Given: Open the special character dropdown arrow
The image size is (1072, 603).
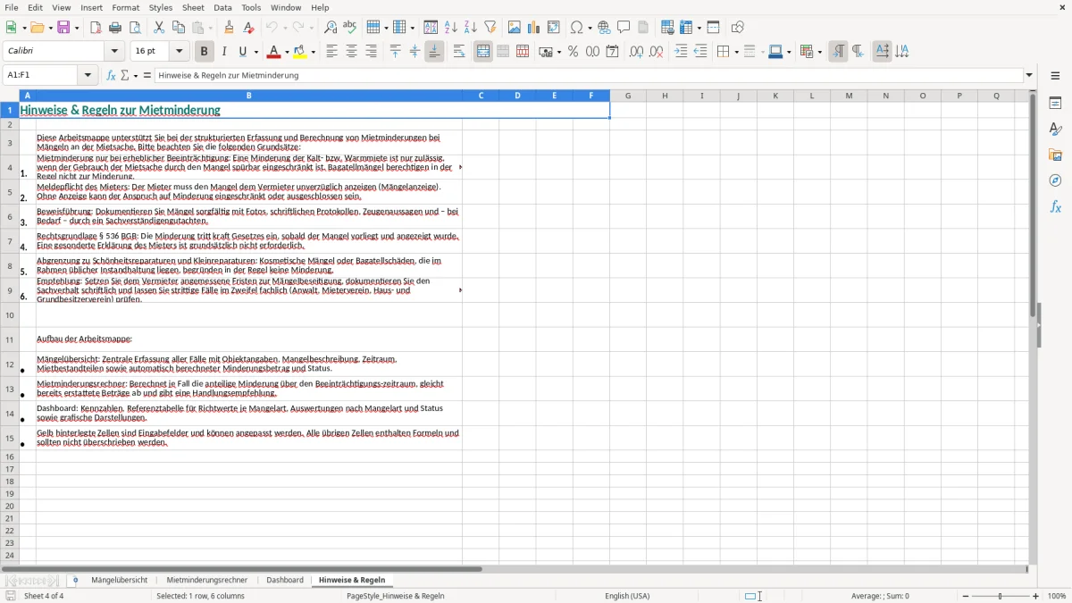Looking at the screenshot, I should (x=590, y=28).
